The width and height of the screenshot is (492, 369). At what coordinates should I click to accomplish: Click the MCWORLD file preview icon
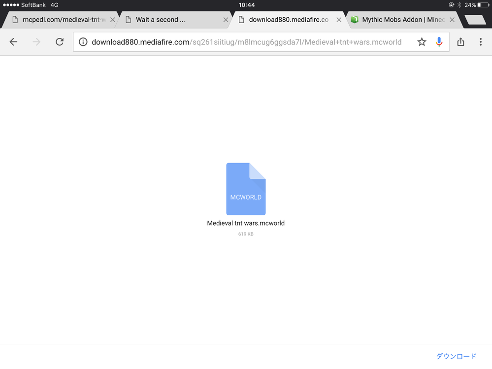pyautogui.click(x=245, y=189)
